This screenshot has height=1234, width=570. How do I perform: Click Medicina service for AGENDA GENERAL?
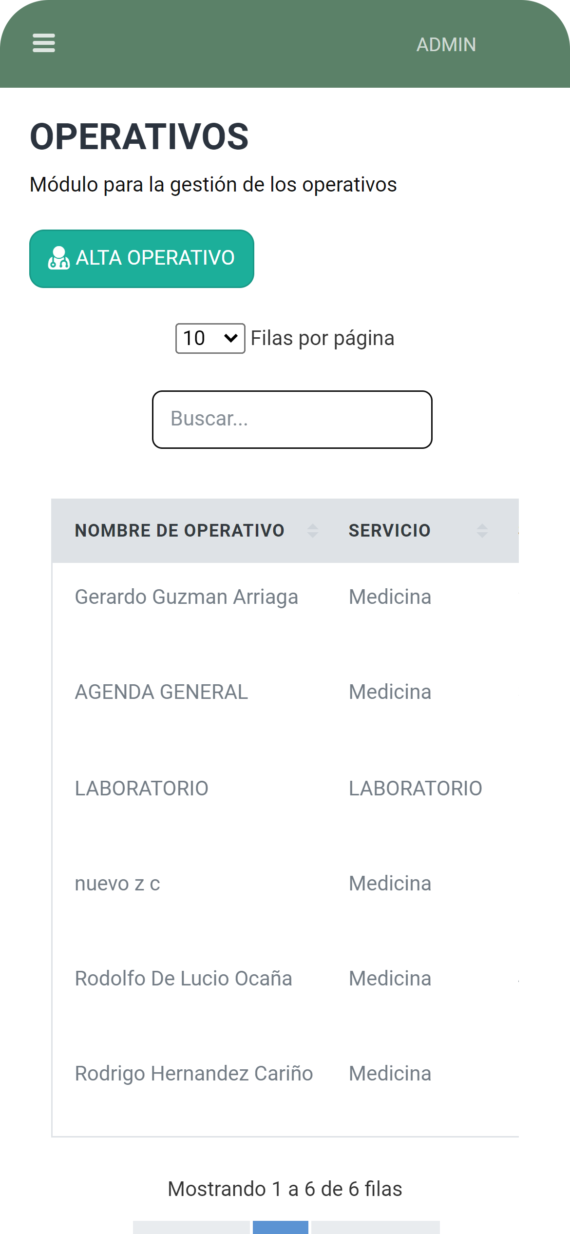point(390,692)
